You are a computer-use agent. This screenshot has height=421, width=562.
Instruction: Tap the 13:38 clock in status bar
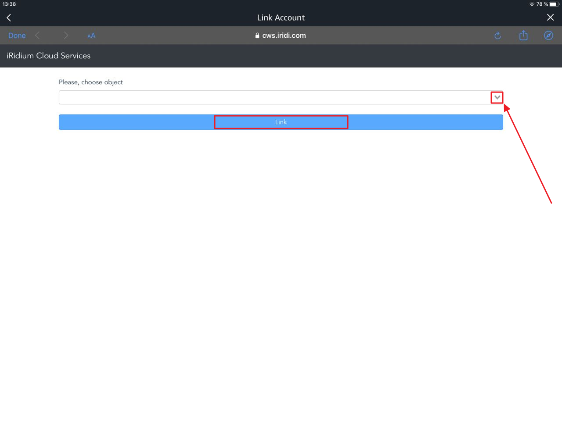[9, 4]
